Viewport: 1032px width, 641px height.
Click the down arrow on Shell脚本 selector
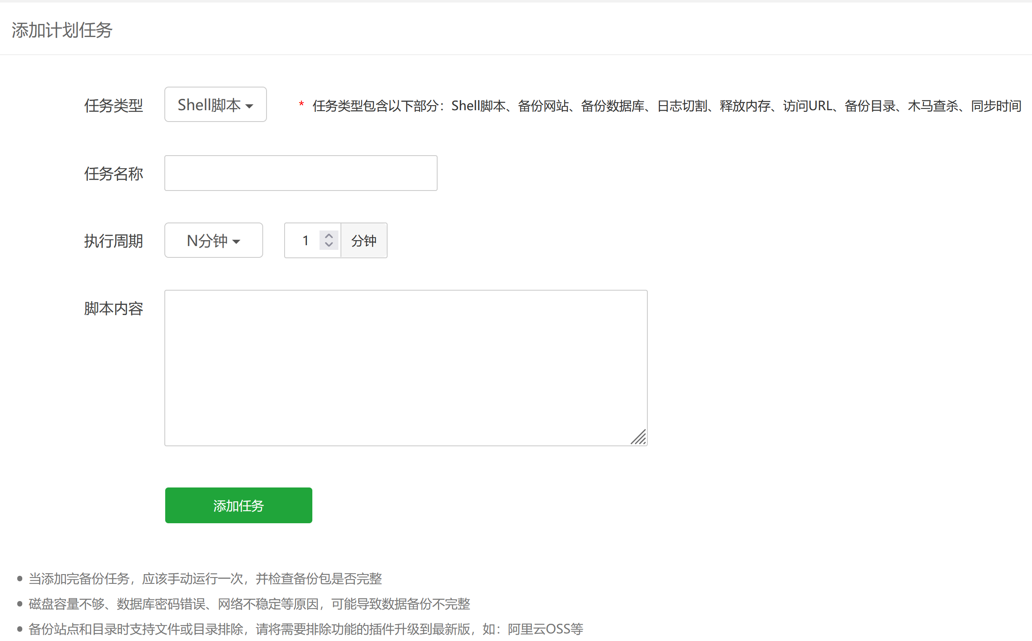[x=250, y=106]
